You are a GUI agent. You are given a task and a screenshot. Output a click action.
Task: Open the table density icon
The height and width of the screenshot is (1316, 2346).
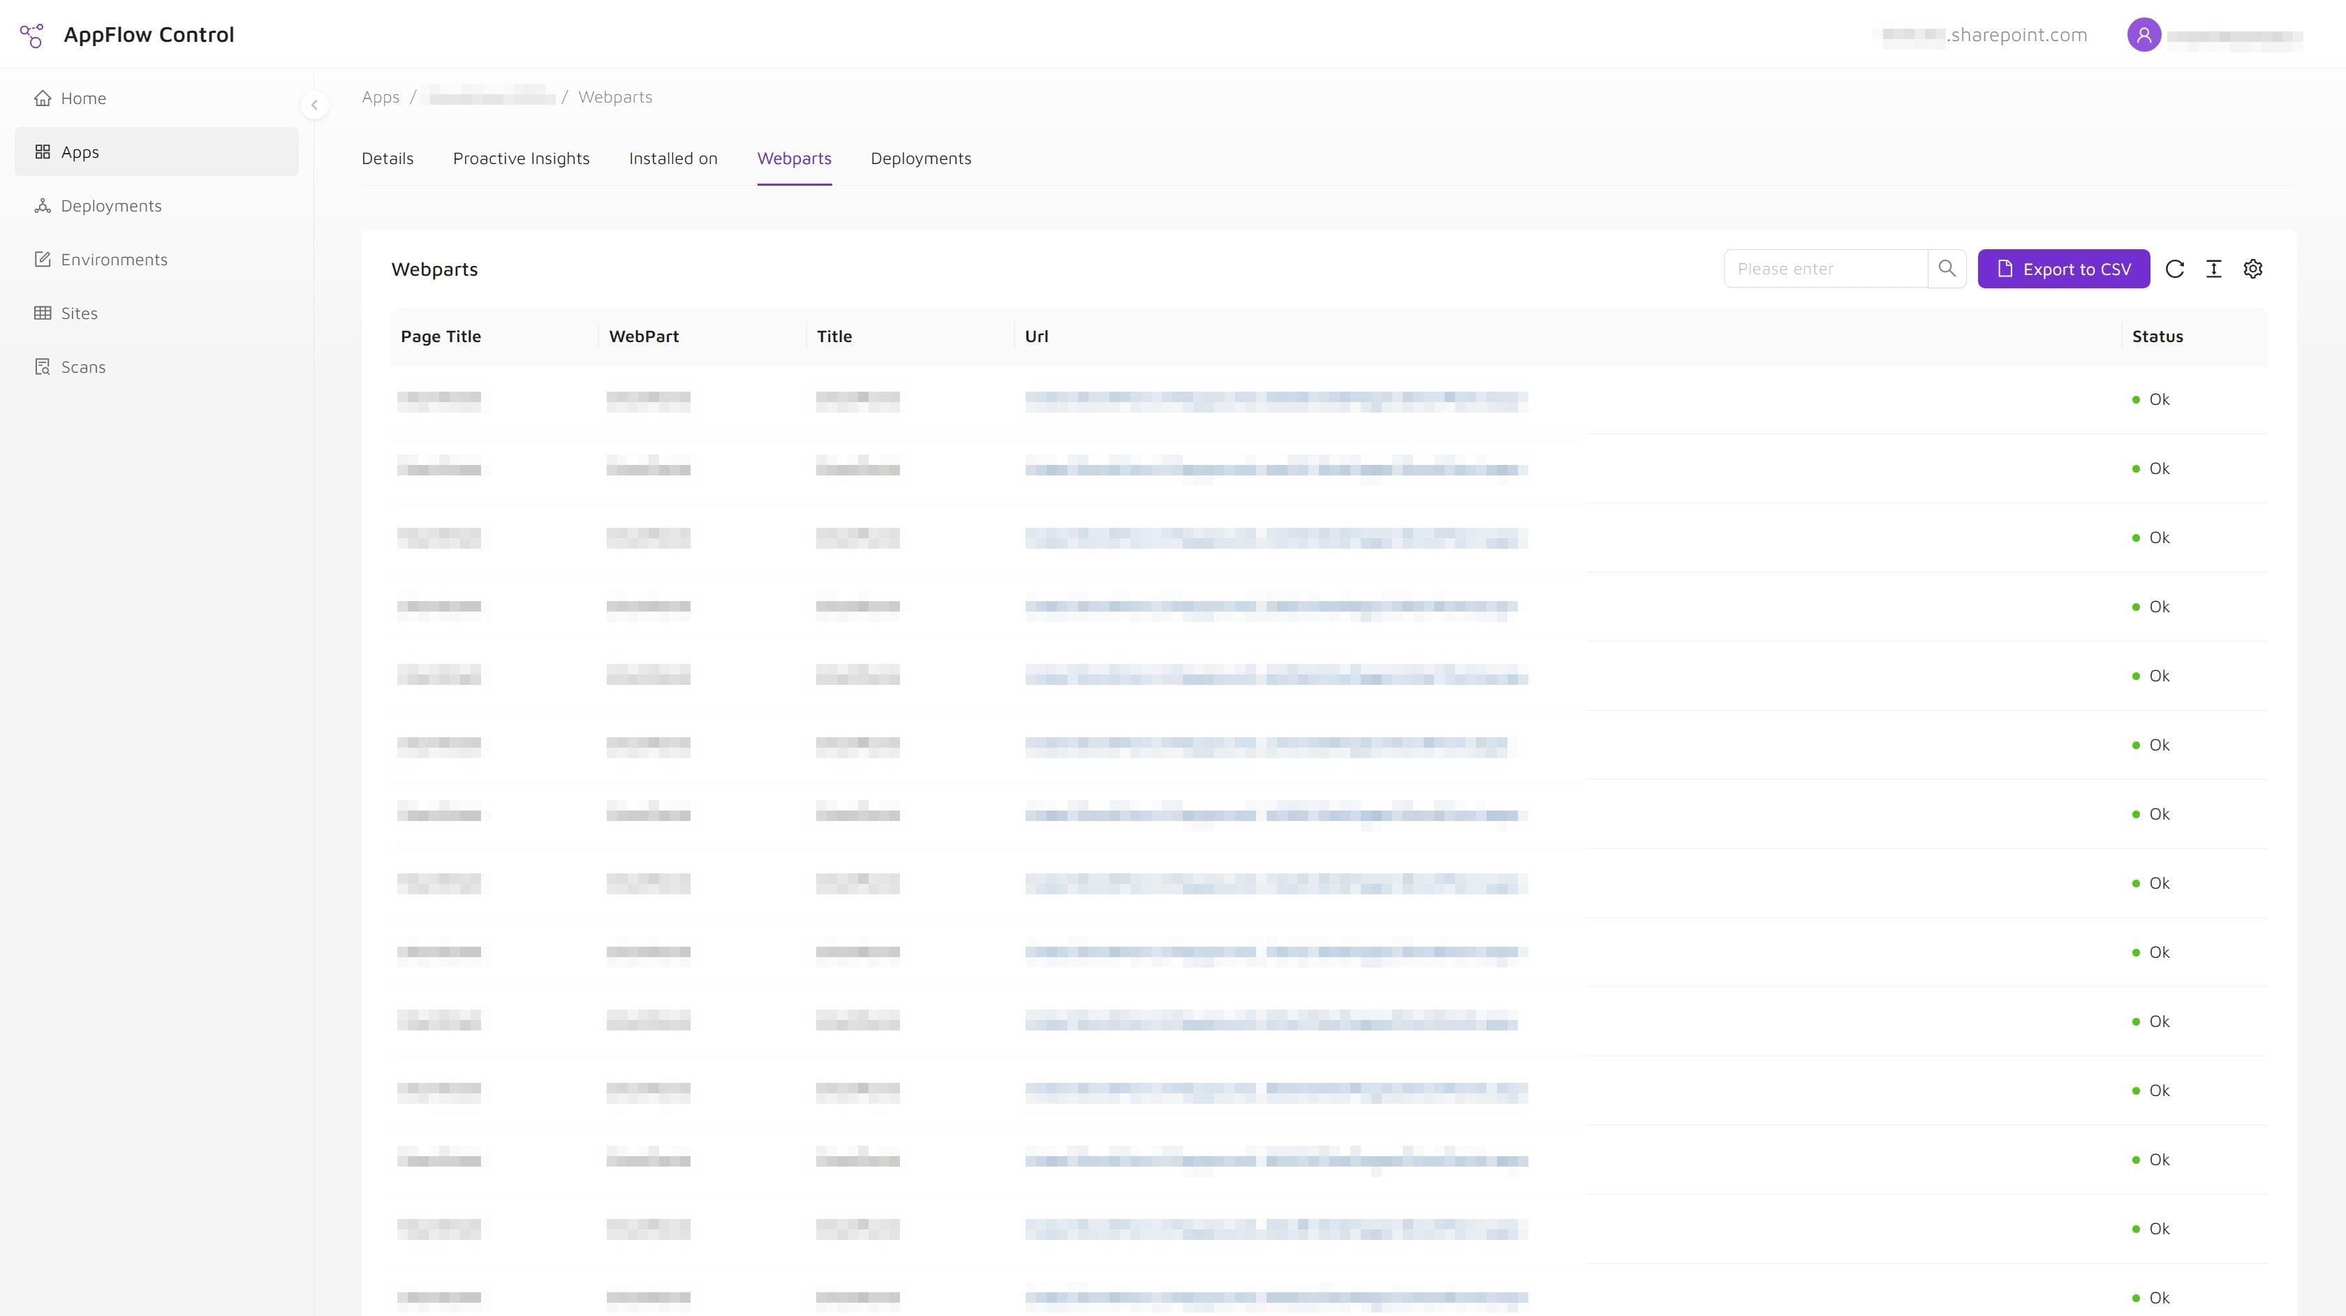point(2214,269)
